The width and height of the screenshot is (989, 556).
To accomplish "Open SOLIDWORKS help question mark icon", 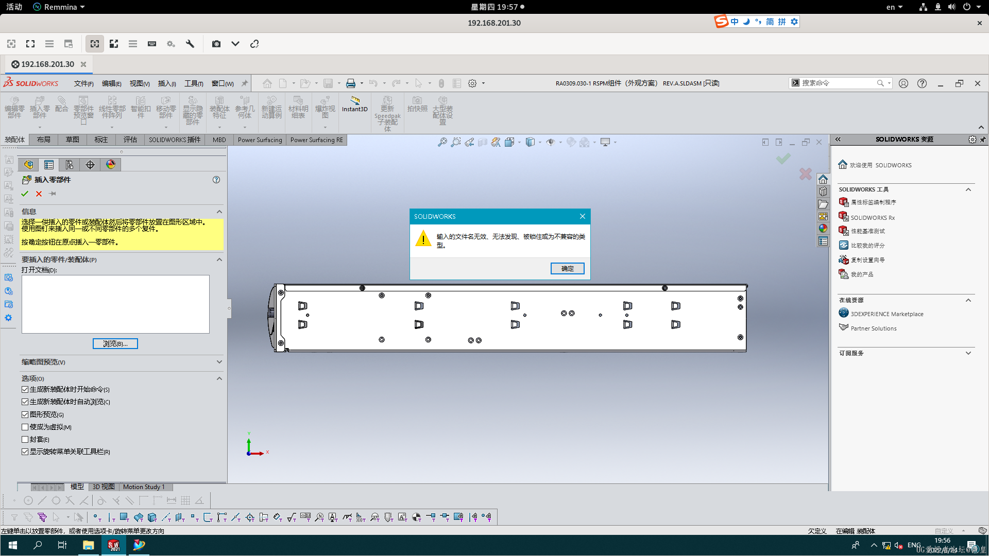I will (x=922, y=83).
